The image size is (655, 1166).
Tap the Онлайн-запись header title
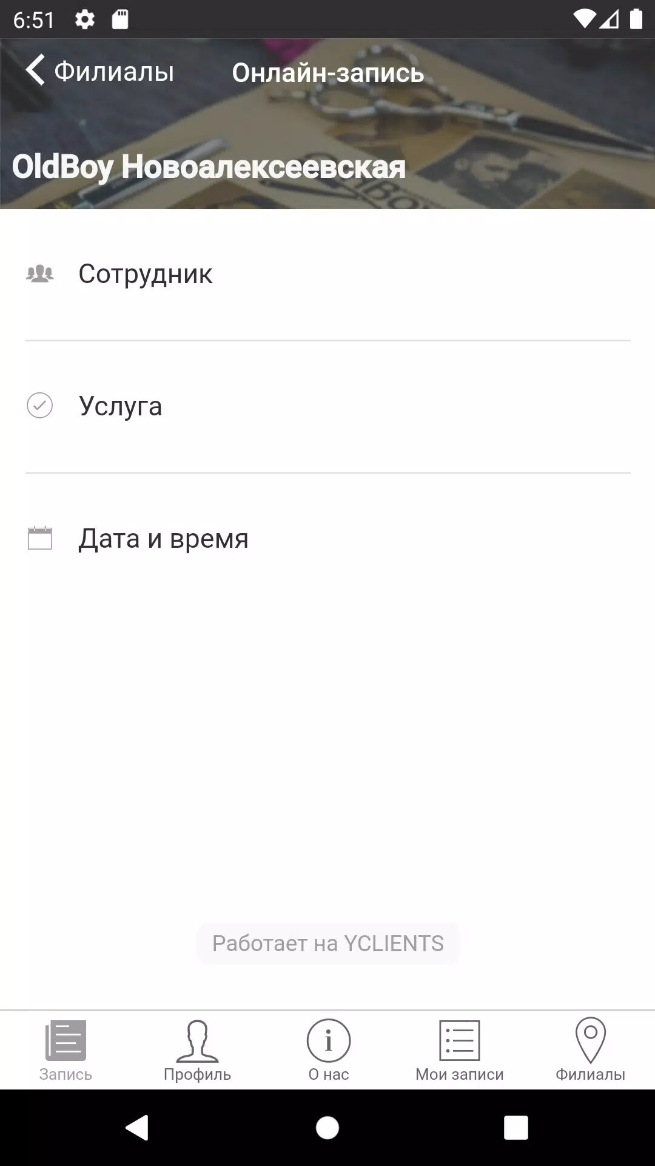tap(328, 73)
